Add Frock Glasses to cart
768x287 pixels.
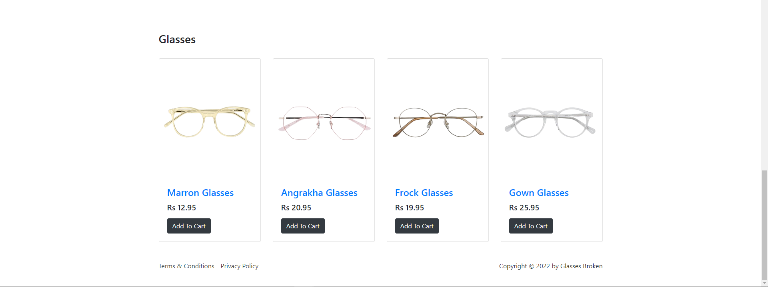click(x=416, y=226)
